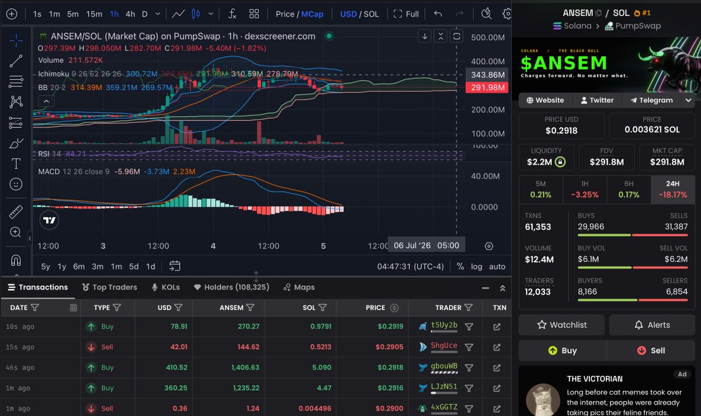
Task: Click The Victorian ad thumbnail
Action: [x=543, y=400]
